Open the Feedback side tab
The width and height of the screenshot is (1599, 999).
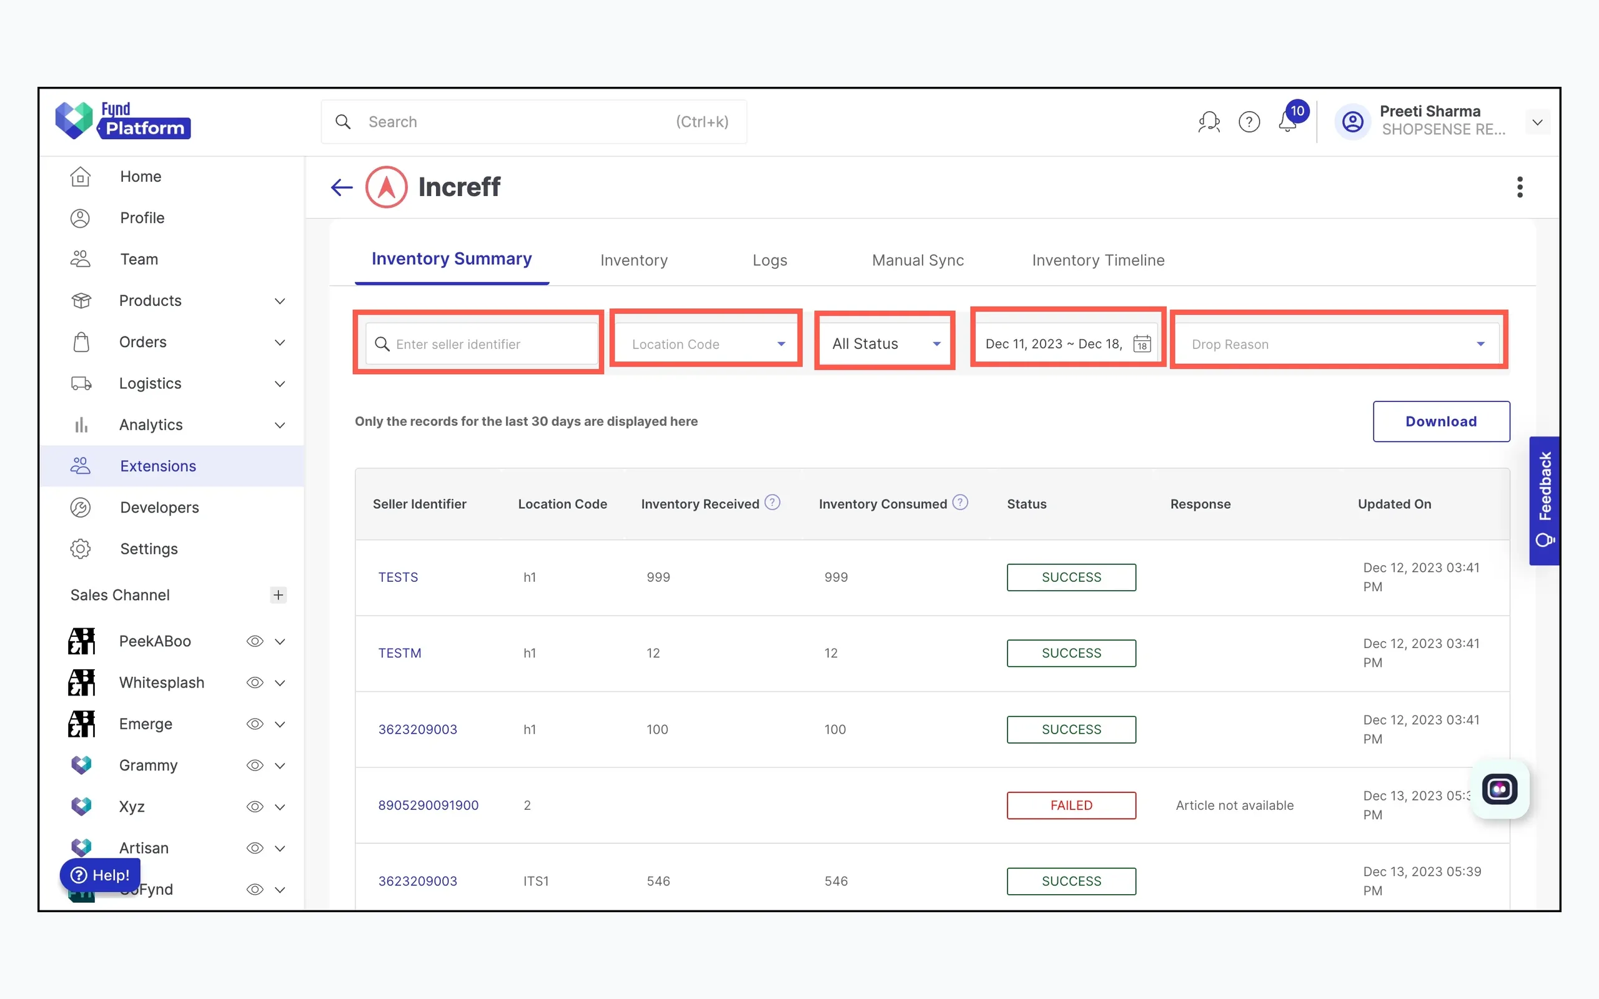coord(1544,500)
